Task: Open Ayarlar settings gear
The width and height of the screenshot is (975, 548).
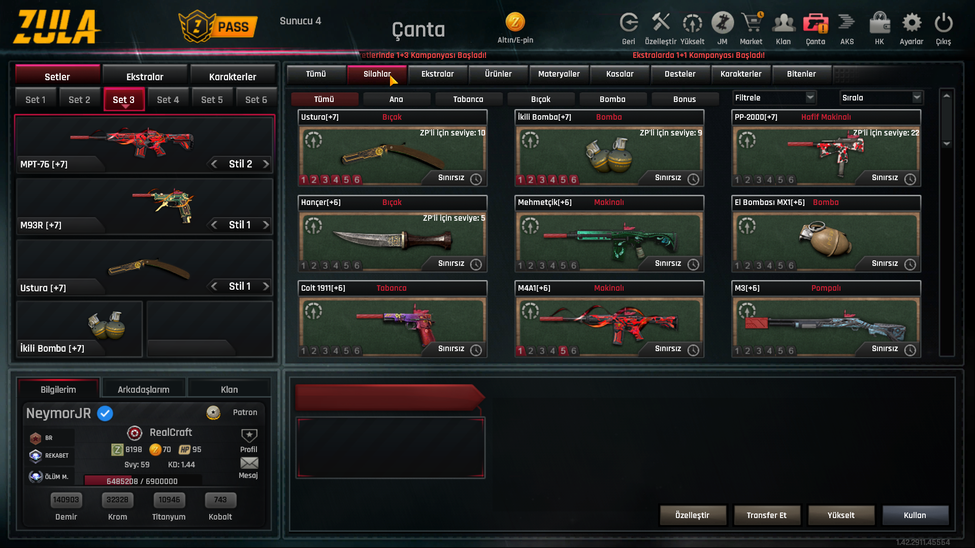Action: point(912,23)
